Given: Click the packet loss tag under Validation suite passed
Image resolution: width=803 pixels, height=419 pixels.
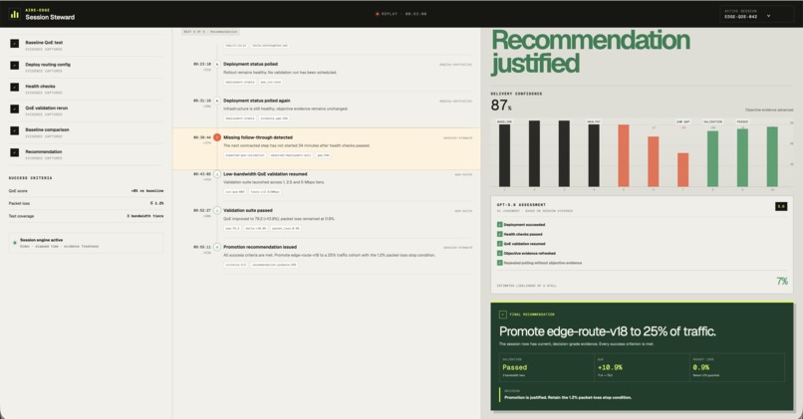Looking at the screenshot, I should coord(285,228).
